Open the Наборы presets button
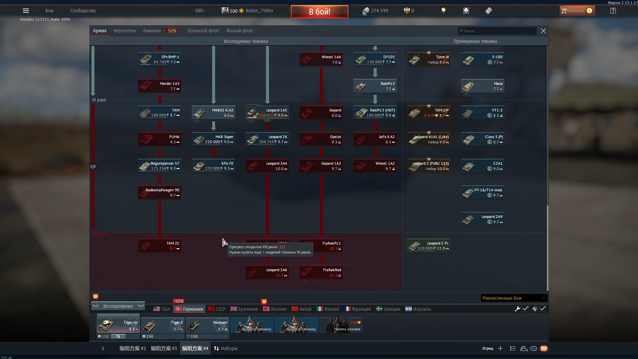Viewport: 638px width, 359px height. tap(225, 348)
